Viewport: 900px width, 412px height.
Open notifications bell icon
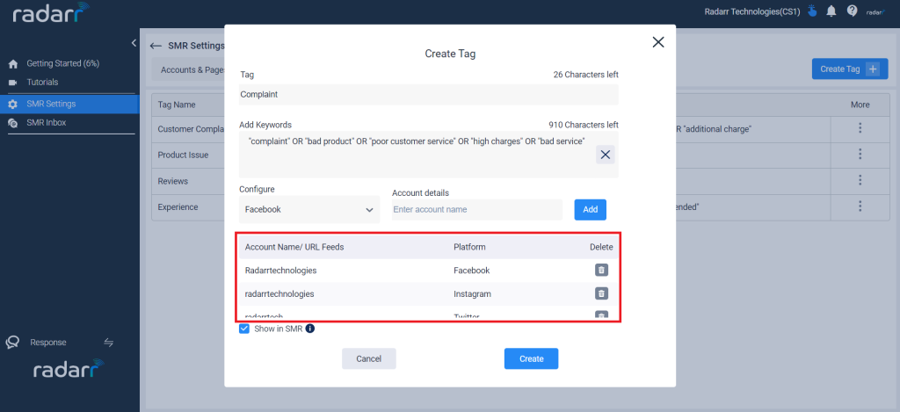[831, 11]
